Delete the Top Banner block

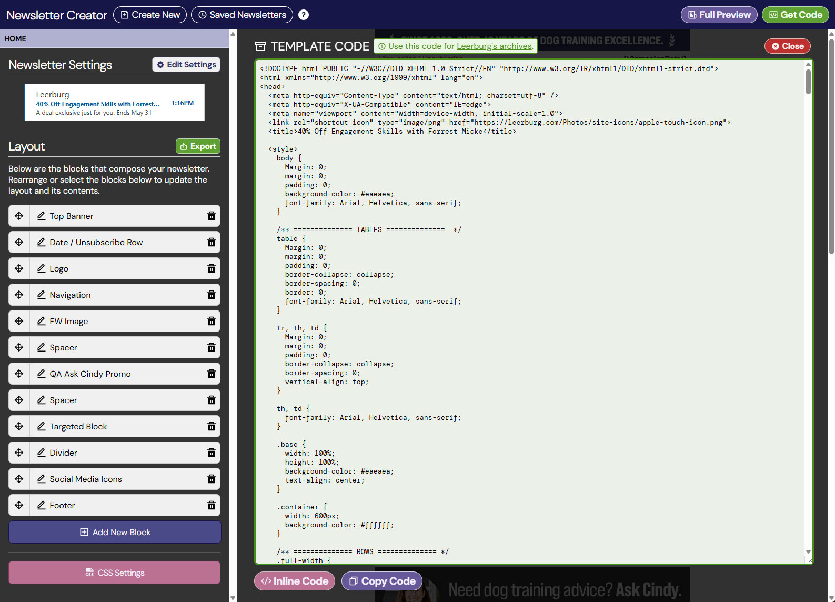coord(212,216)
